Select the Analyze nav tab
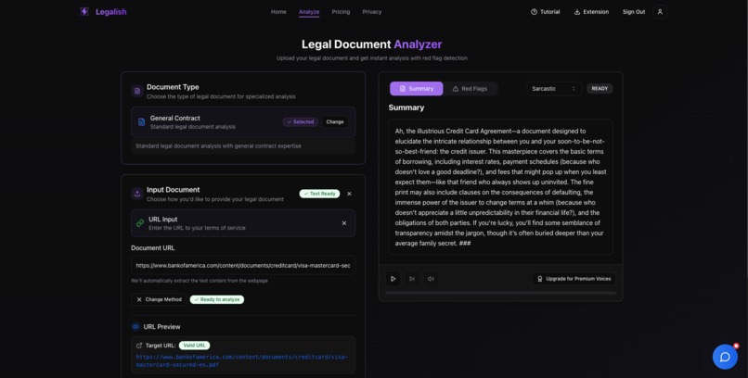Image resolution: width=748 pixels, height=378 pixels. click(309, 12)
